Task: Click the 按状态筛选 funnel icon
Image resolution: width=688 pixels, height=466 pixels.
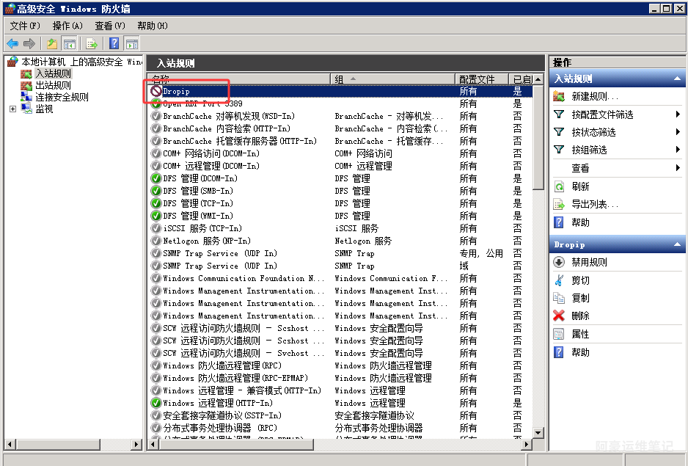Action: tap(559, 132)
